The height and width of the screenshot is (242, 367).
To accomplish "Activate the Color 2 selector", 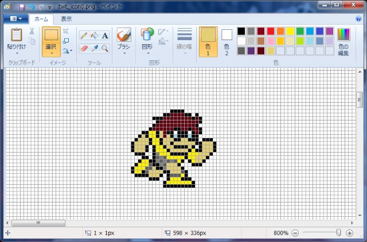I will (227, 42).
